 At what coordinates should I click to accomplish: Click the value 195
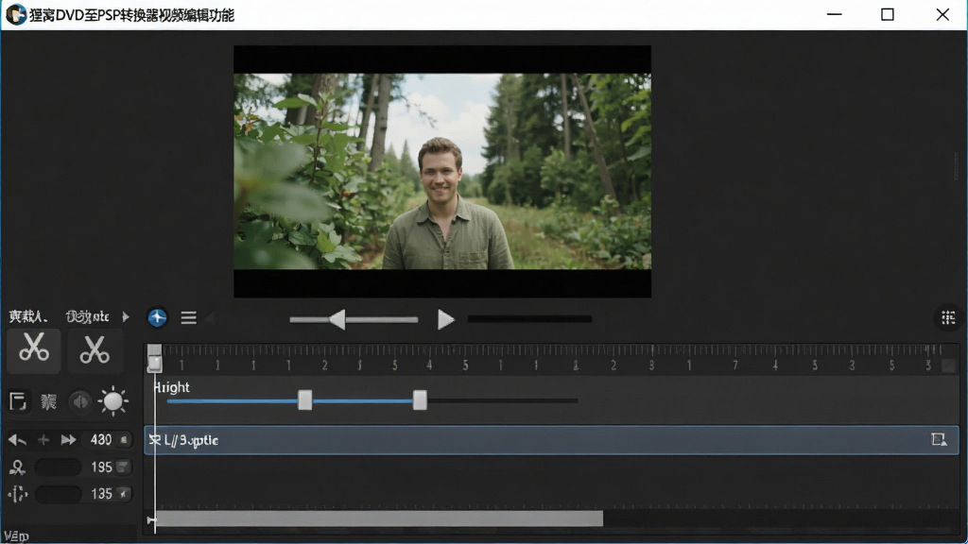[101, 467]
